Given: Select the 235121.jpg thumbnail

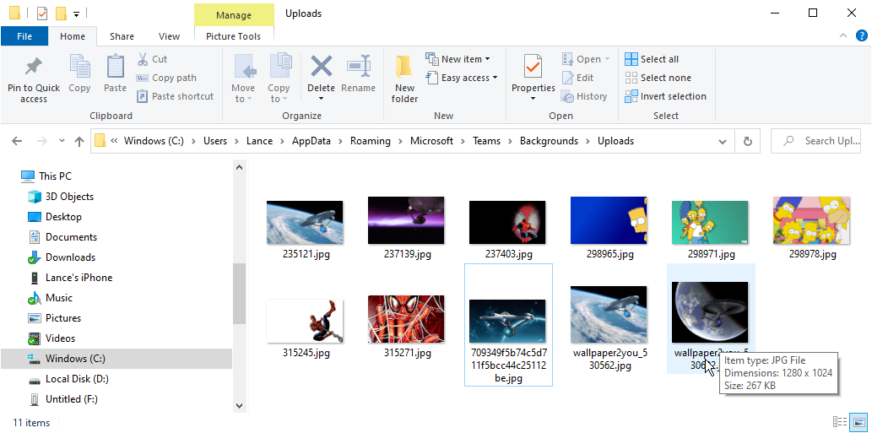Looking at the screenshot, I should 305,222.
